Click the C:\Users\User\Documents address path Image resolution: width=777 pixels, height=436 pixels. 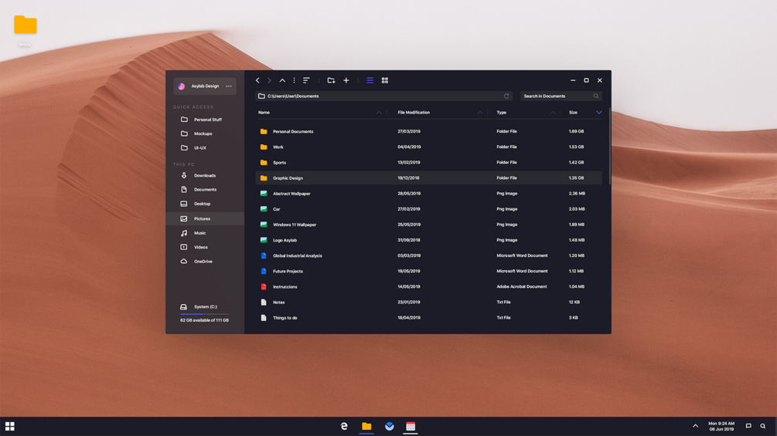point(293,96)
